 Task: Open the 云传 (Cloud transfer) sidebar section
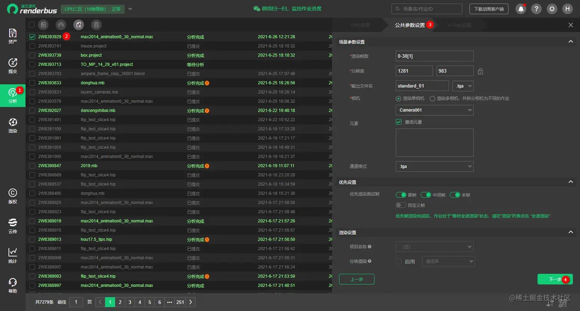tap(13, 226)
